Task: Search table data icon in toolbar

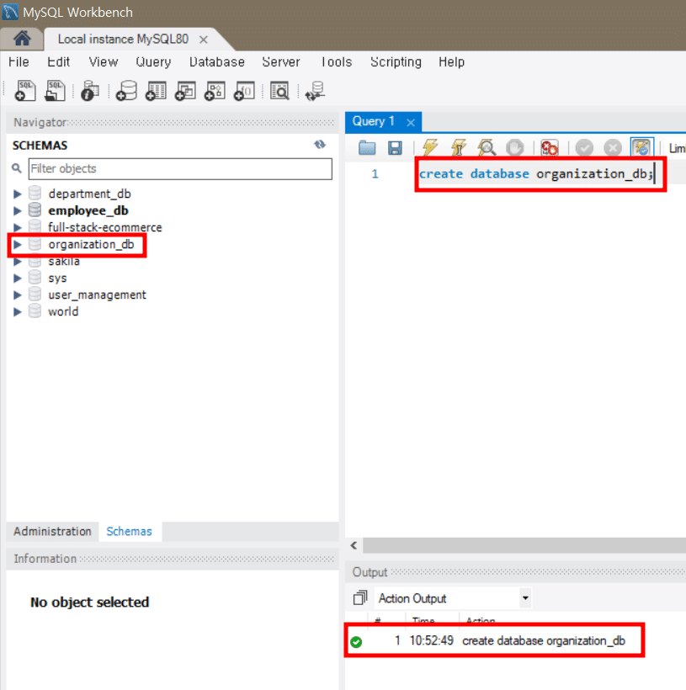Action: click(279, 91)
